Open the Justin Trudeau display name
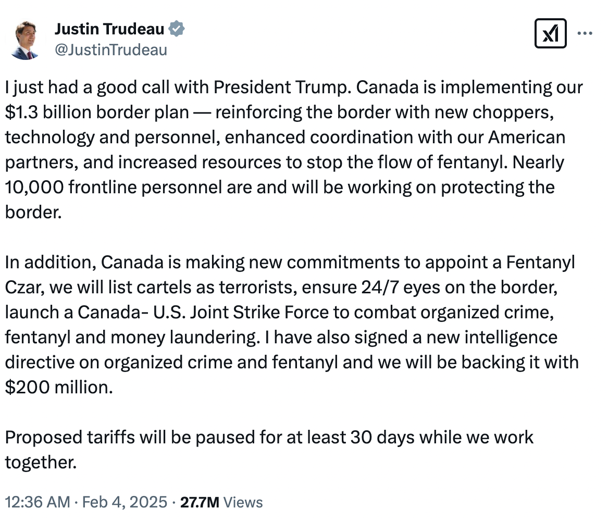 pyautogui.click(x=109, y=30)
